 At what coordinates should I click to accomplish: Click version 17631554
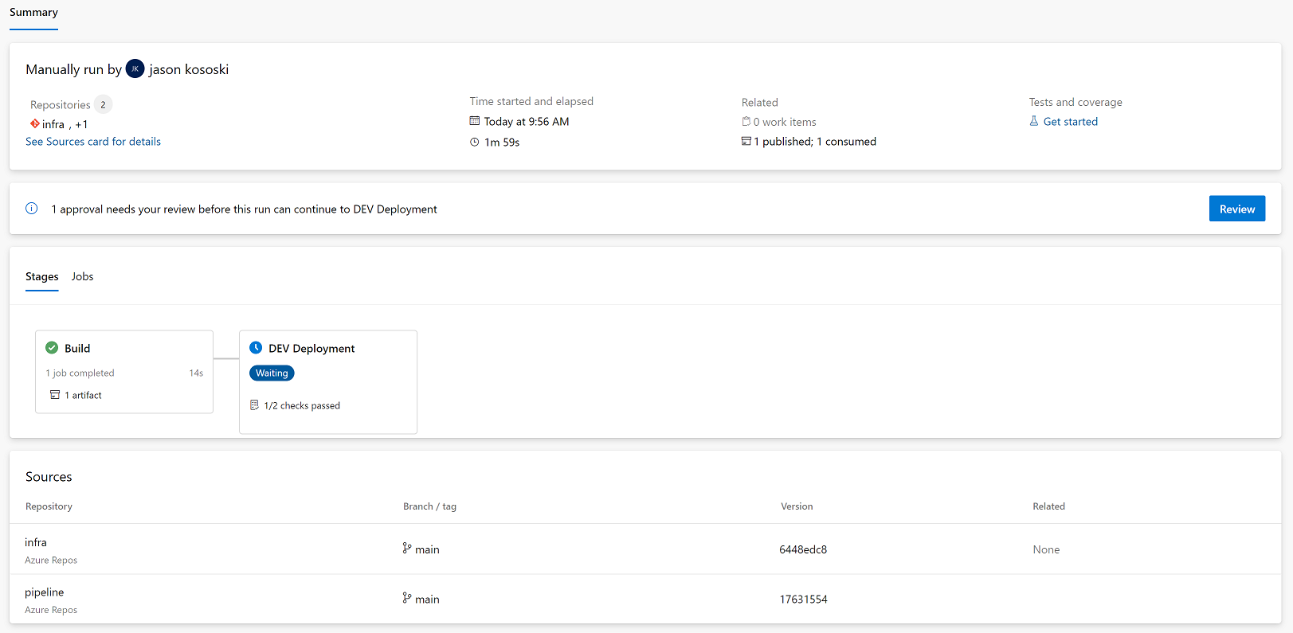click(803, 600)
